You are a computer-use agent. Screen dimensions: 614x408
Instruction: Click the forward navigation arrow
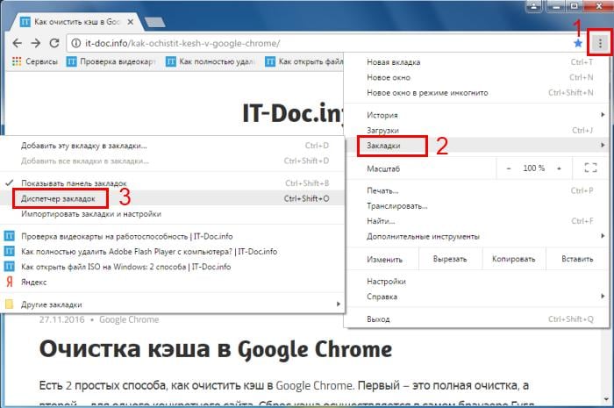pyautogui.click(x=35, y=42)
